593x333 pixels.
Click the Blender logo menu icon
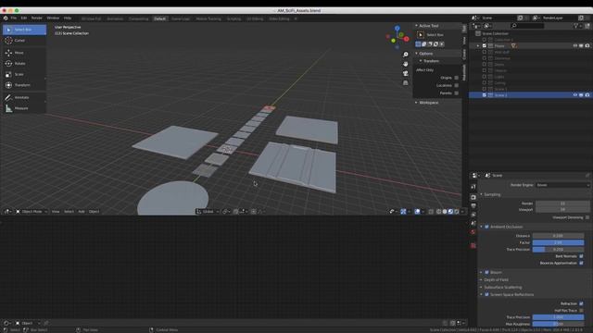tap(6, 18)
